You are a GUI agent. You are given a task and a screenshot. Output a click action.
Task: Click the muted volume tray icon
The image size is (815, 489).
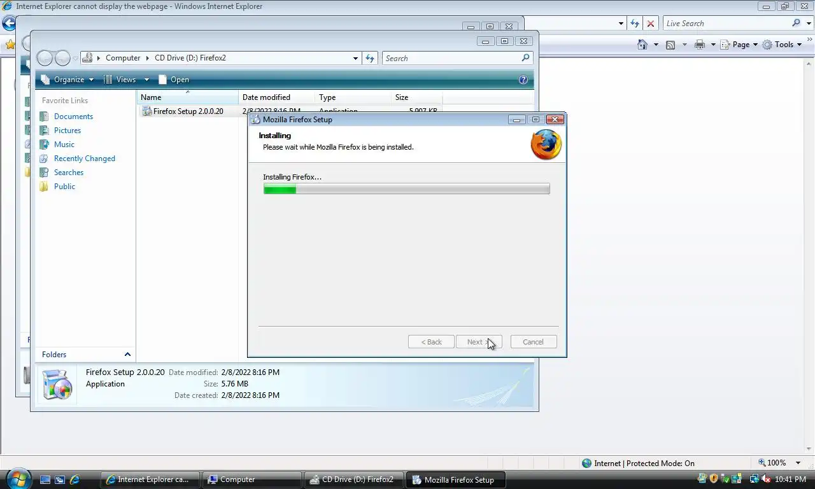pos(766,479)
